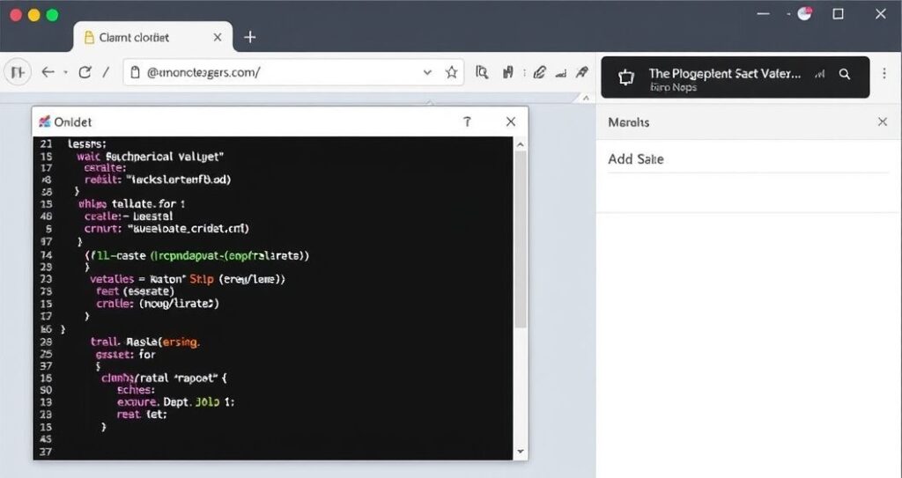Click the code editor's vertical scrollbar thumb
Image resolution: width=902 pixels, height=478 pixels.
click(521, 238)
